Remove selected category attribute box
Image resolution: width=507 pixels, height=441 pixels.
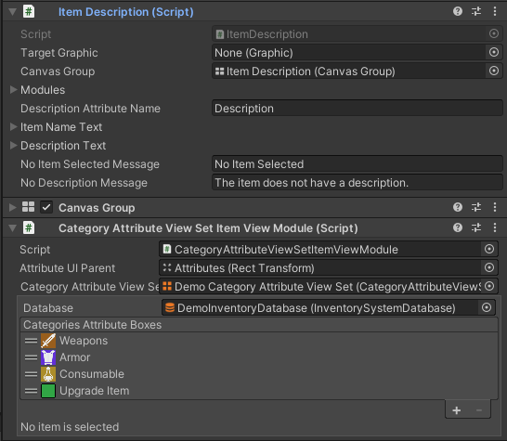pyautogui.click(x=479, y=410)
